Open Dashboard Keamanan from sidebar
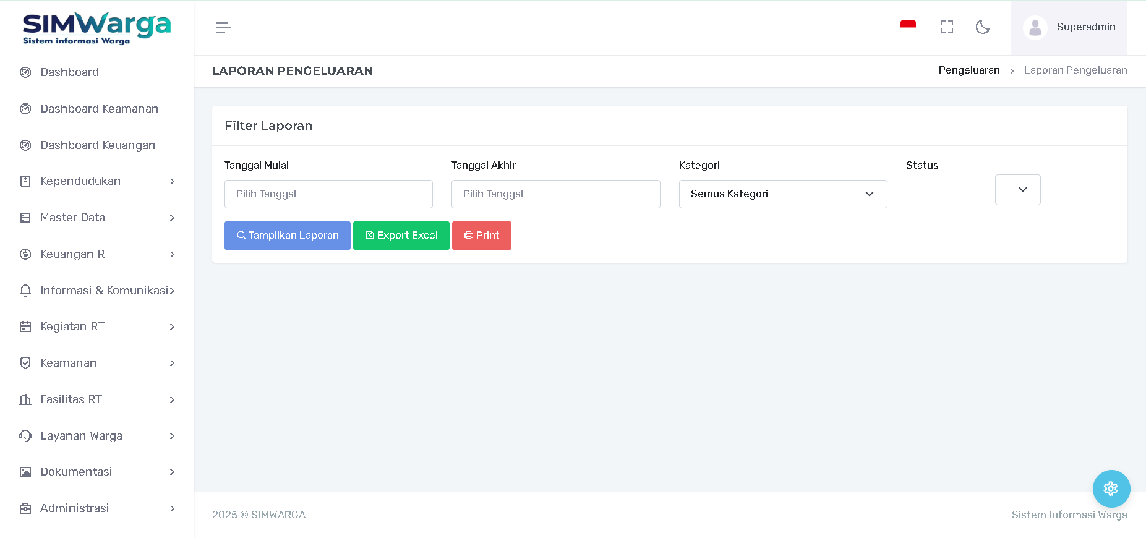This screenshot has height=538, width=1146. 99,109
